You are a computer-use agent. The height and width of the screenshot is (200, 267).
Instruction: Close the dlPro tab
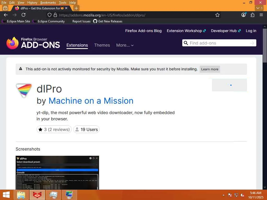point(66,8)
